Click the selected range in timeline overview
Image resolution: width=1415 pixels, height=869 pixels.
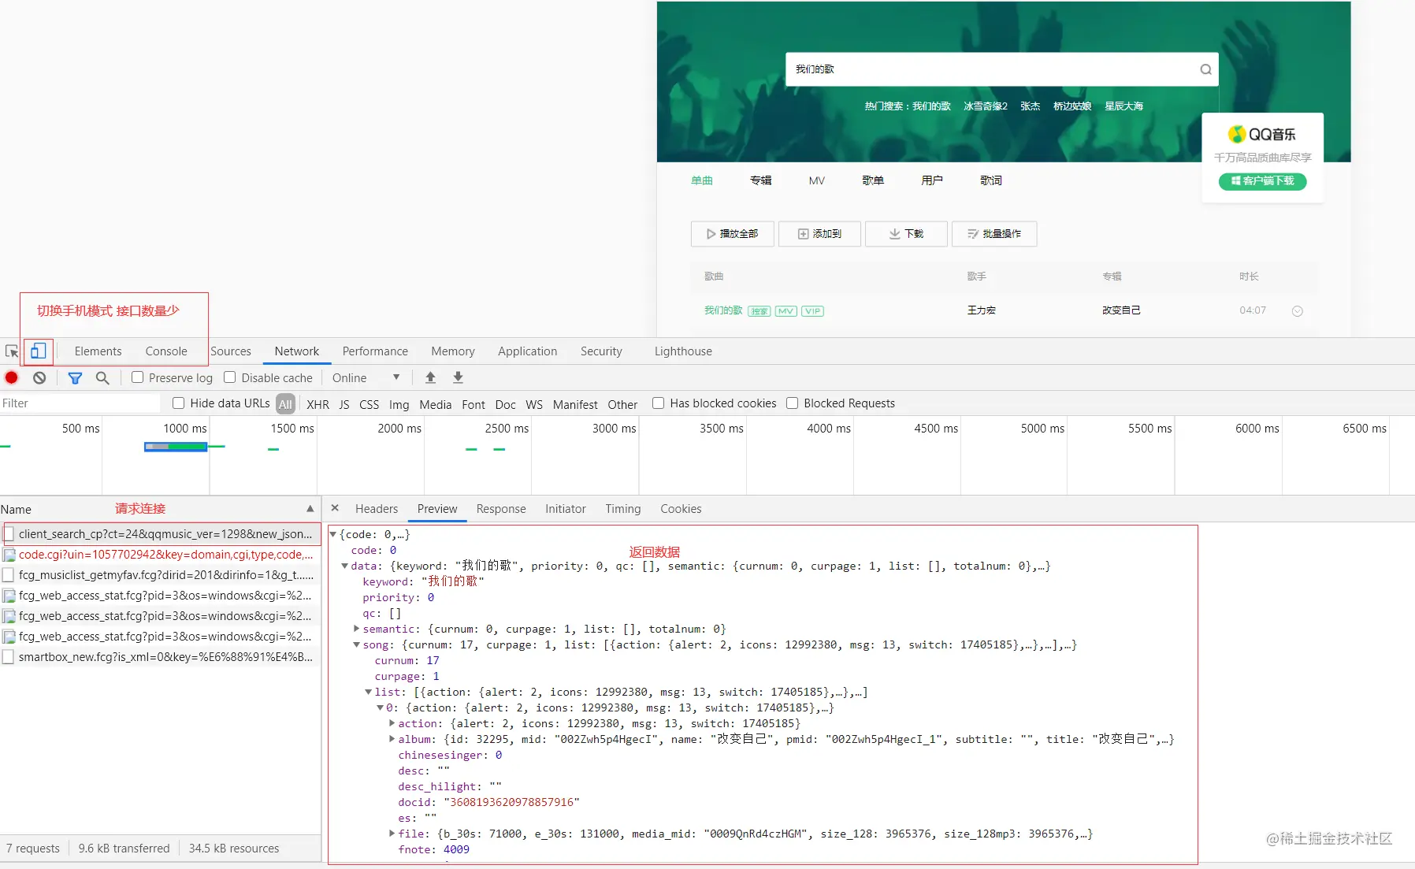click(176, 447)
